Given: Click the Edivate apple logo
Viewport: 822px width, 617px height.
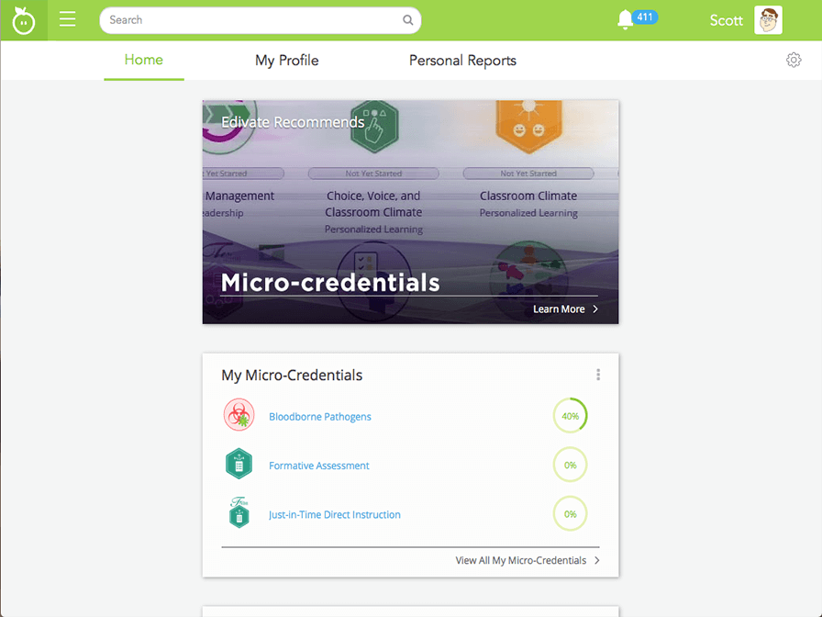Looking at the screenshot, I should tap(24, 20).
